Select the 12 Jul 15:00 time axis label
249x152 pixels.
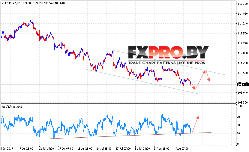tap(46, 149)
